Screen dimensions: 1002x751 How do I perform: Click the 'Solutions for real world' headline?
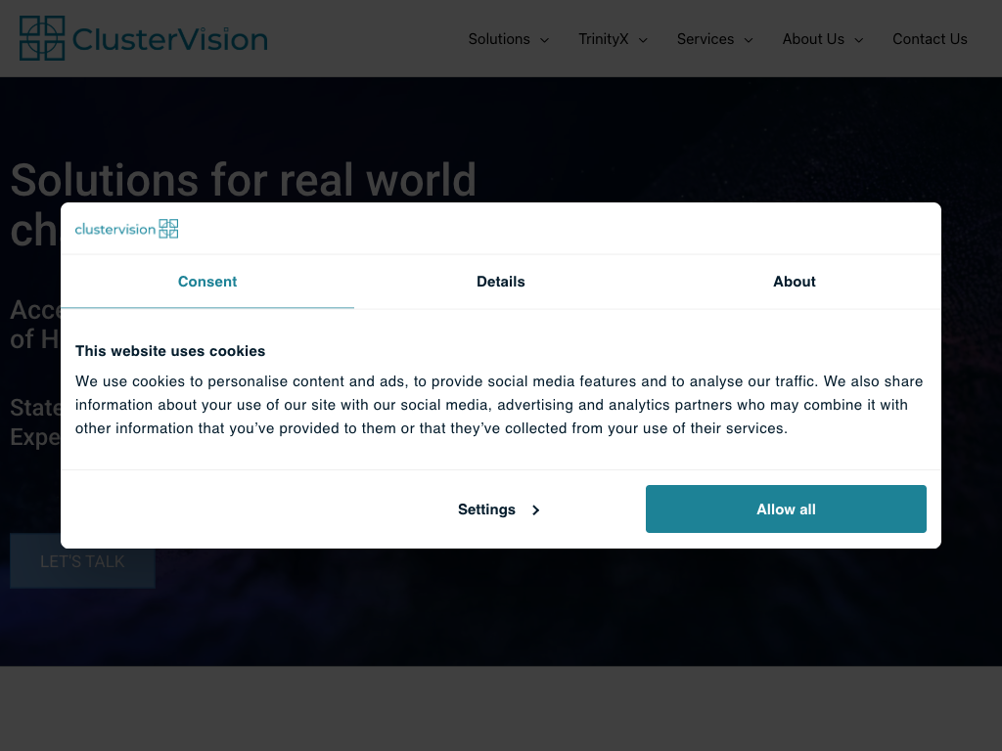point(243,180)
